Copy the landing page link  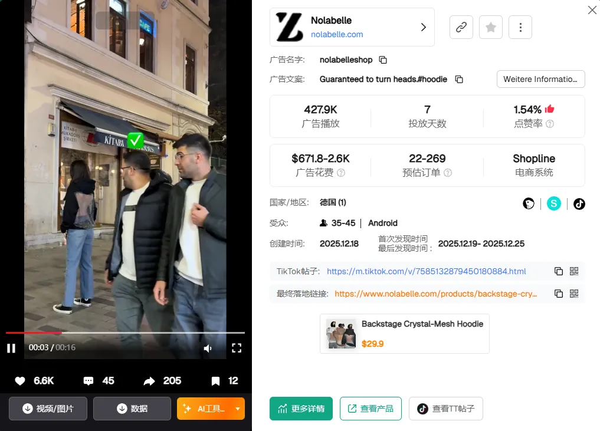[558, 294]
